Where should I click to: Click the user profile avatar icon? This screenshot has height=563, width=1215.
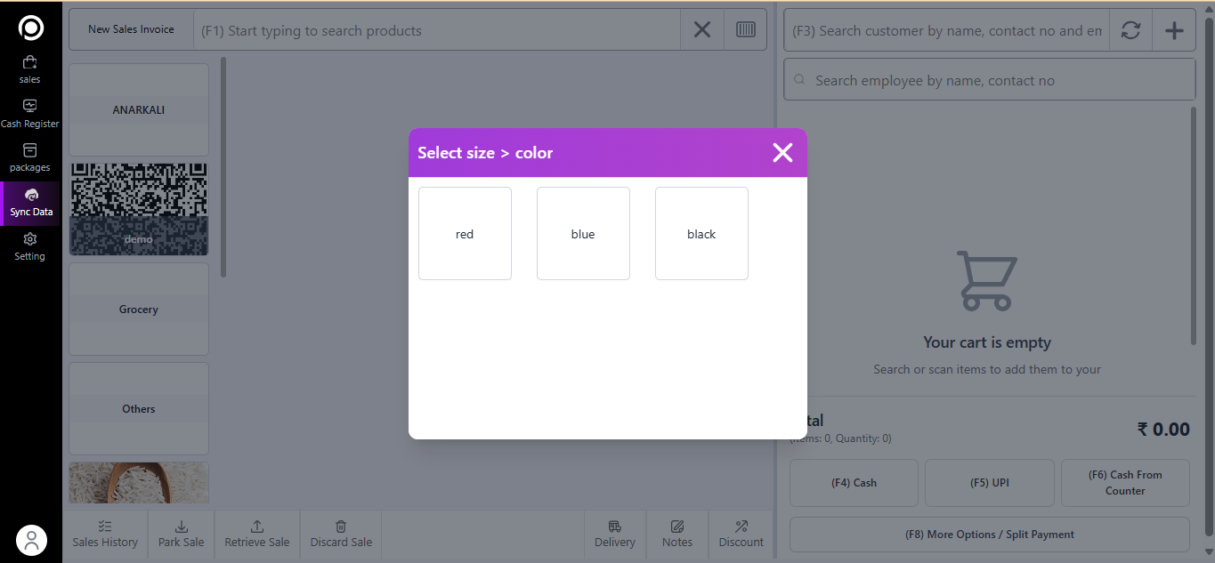31,540
